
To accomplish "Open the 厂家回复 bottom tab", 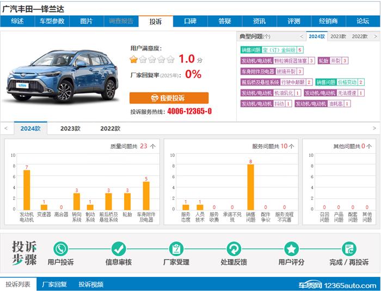I will (54, 284).
